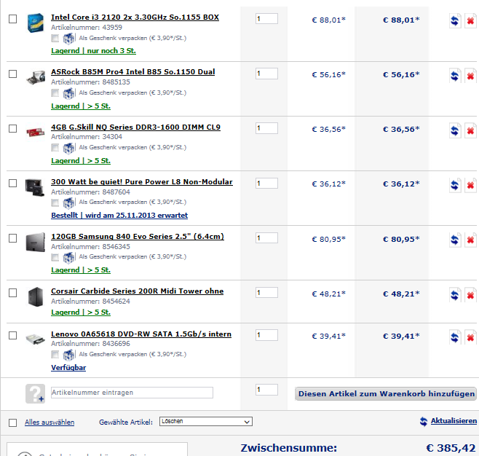Select the Corsair Carbide 200R item checkbox
The height and width of the screenshot is (456, 479).
pos(12,293)
